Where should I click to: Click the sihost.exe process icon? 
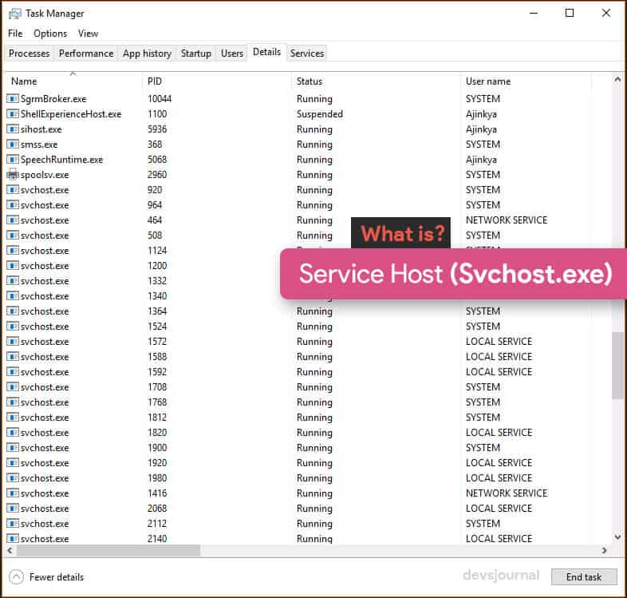point(13,129)
